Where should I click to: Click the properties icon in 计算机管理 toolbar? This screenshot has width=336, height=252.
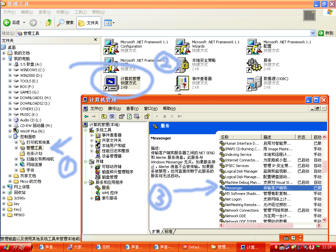tap(121, 116)
